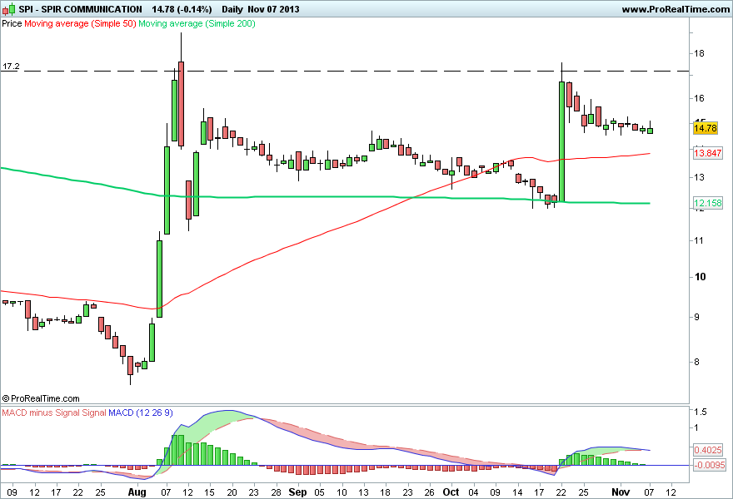Click the Daily timeframe label

232,9
